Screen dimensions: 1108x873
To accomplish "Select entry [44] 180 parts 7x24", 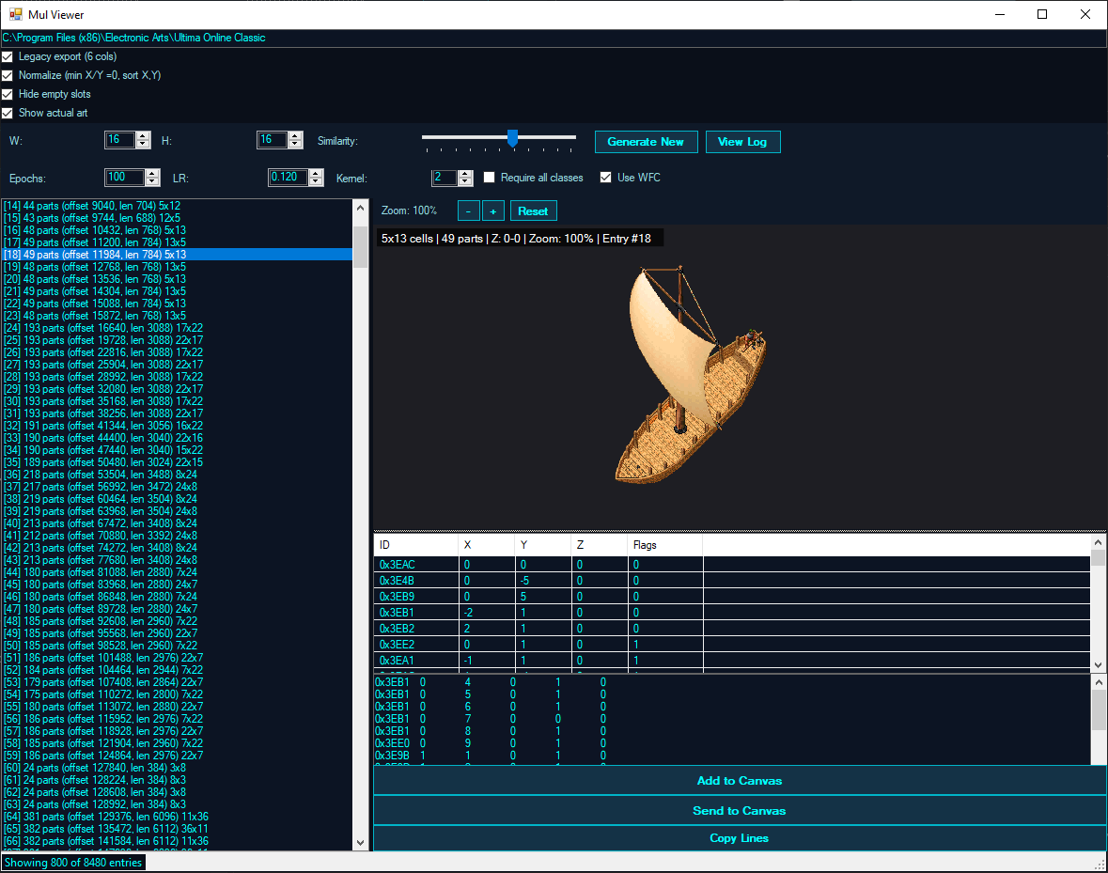I will 177,572.
